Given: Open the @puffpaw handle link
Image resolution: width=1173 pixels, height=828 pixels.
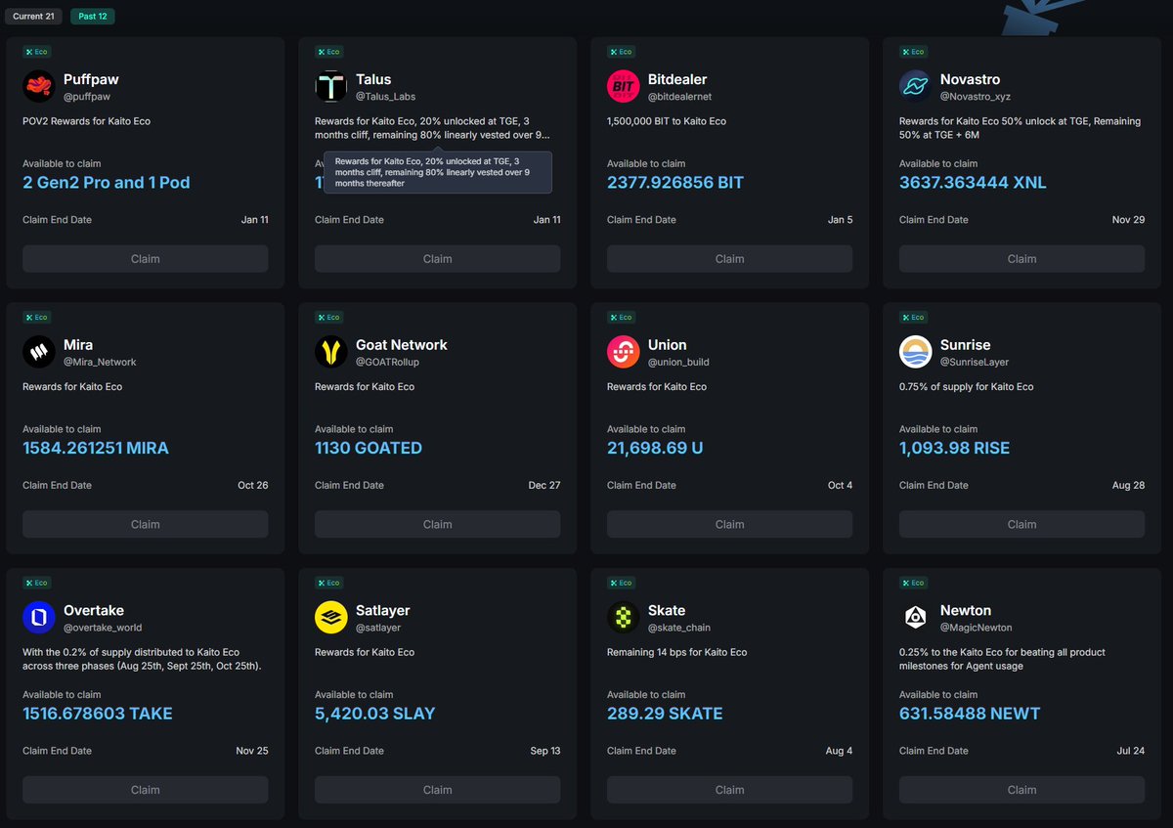Looking at the screenshot, I should pos(87,97).
